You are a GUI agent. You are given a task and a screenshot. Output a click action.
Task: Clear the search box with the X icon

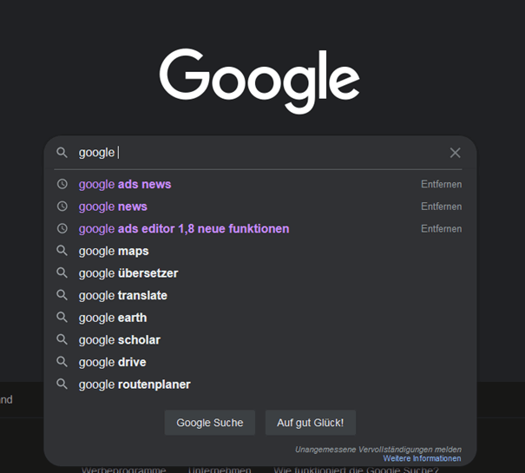[x=455, y=153]
